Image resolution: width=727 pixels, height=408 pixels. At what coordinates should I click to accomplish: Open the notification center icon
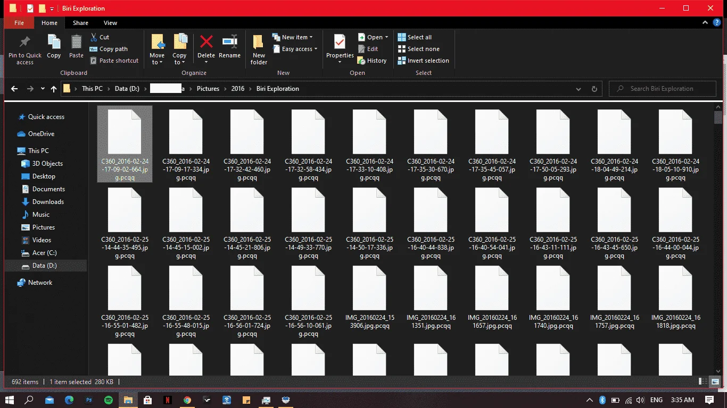pyautogui.click(x=709, y=399)
